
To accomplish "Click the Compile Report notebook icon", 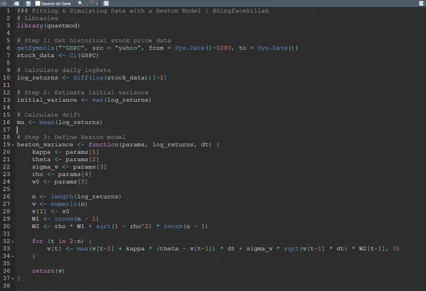I will point(106,3).
